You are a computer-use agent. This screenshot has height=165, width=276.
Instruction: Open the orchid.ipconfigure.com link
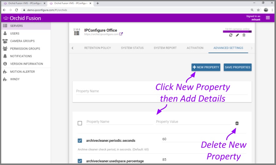pos(101,34)
